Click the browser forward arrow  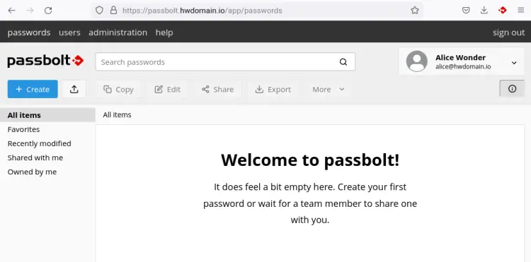pos(30,11)
